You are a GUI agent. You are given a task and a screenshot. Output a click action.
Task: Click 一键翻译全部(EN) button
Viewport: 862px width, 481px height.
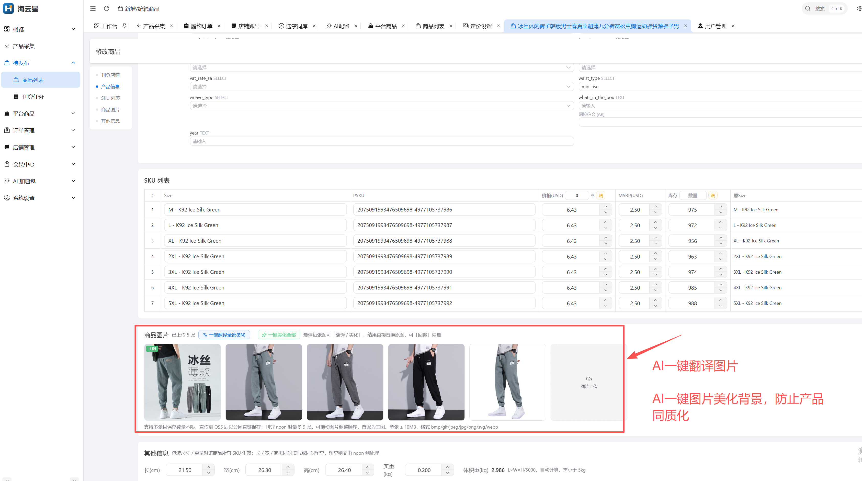pyautogui.click(x=224, y=335)
